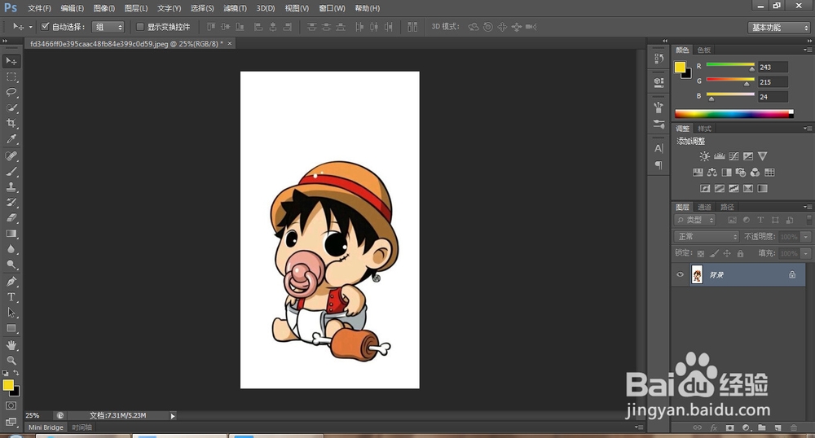The image size is (815, 438).
Task: Open the 不透明度 opacity dropdown arrow
Action: pos(806,237)
